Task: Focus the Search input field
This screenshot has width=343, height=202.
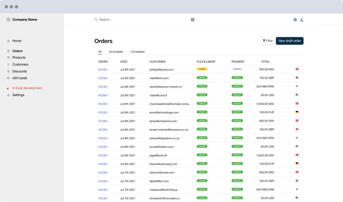Action: pos(142,20)
